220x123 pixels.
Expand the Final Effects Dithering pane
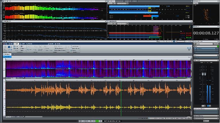[x=206, y=109]
